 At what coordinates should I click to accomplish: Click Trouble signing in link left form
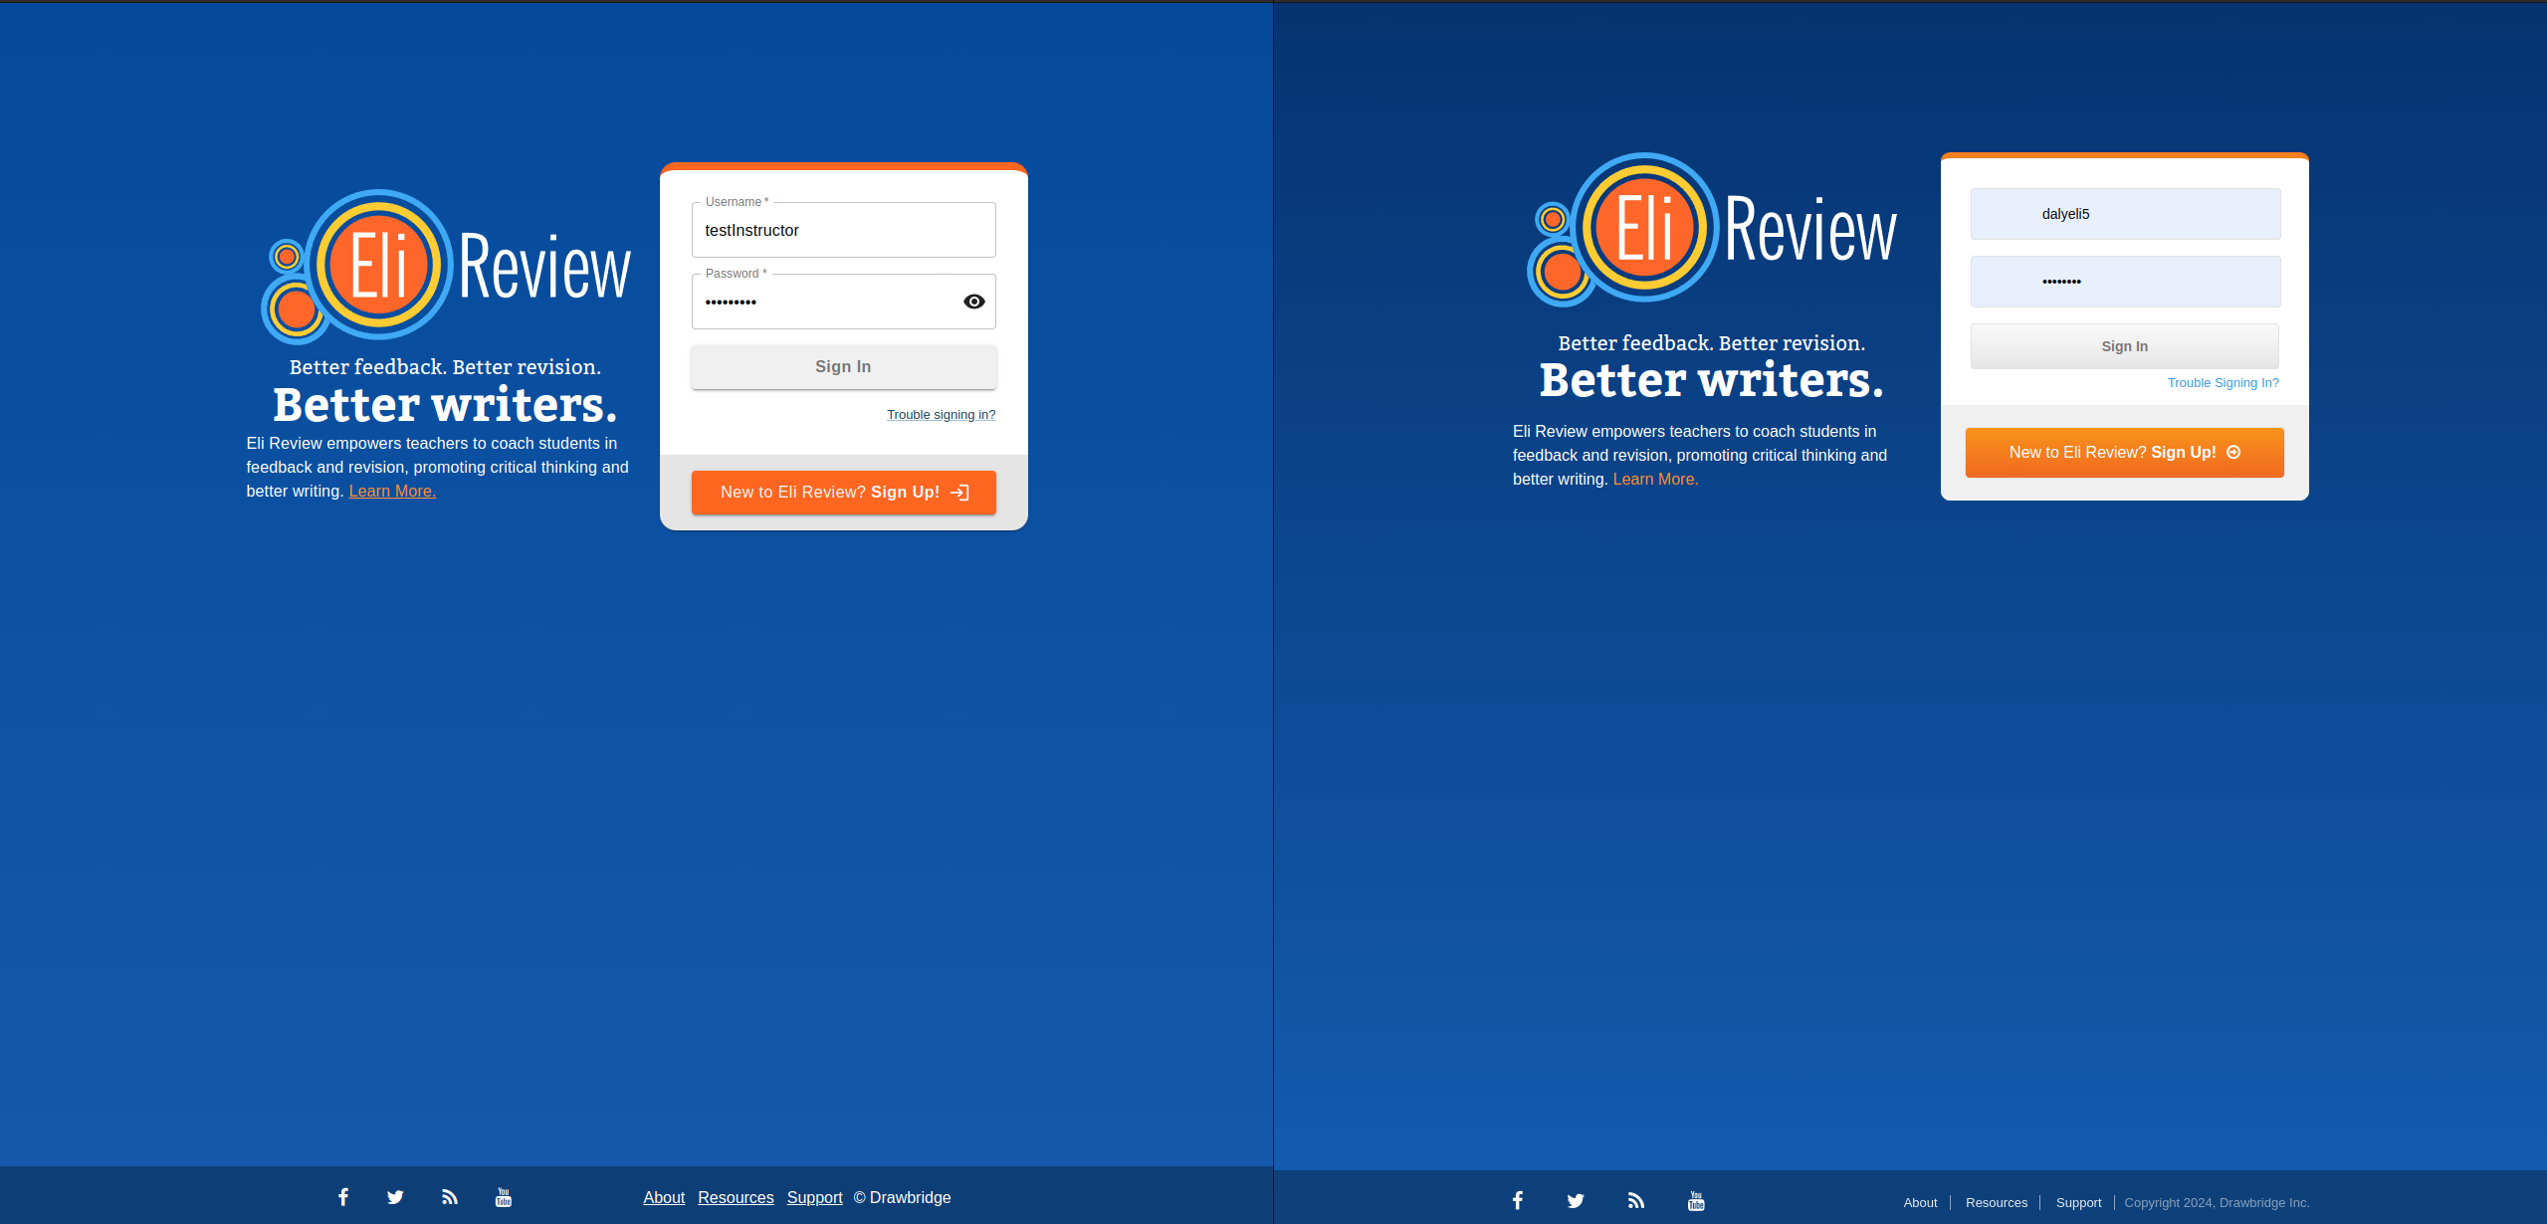[x=939, y=414]
